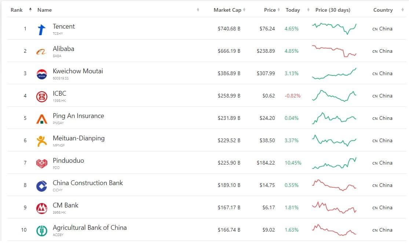Click Ping An change value 0.04%
Screen dimensions: 409x243
[x=291, y=118]
